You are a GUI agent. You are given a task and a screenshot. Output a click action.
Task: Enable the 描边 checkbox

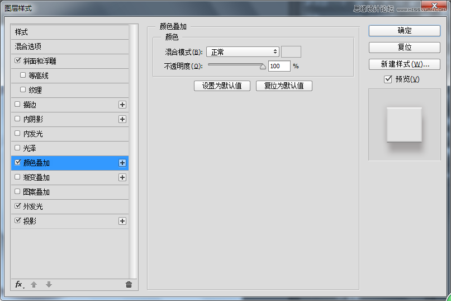pyautogui.click(x=17, y=104)
